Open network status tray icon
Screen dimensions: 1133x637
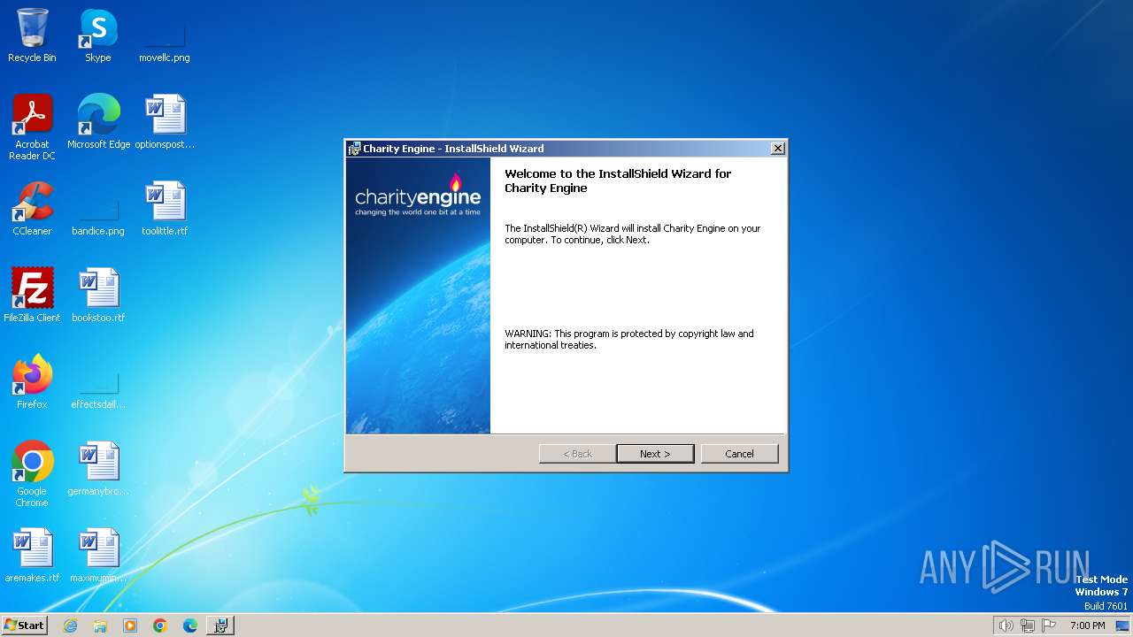click(1028, 625)
